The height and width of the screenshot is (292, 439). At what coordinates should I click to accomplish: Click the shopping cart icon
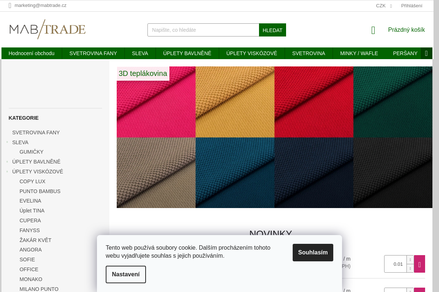pos(373,30)
